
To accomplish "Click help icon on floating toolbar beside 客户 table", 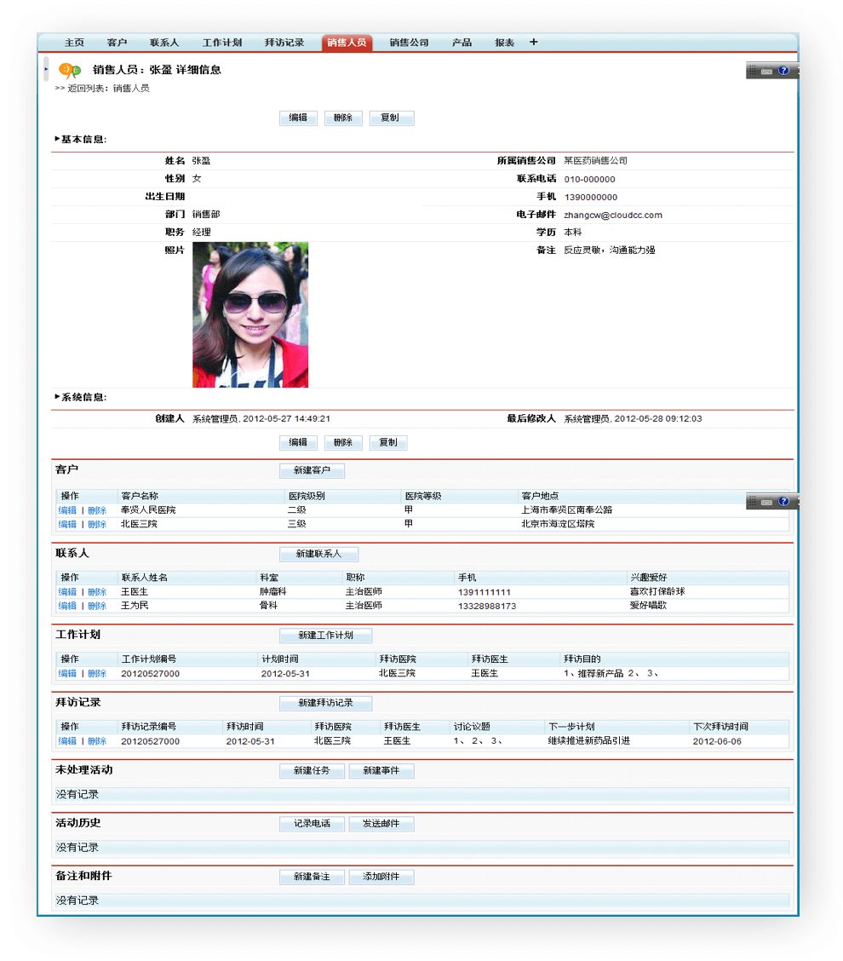I will click(x=783, y=501).
